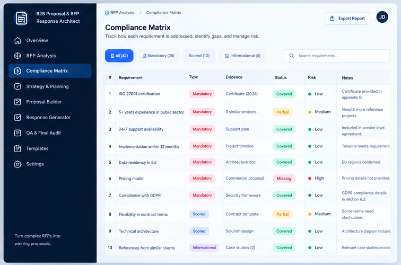Viewport: 401px width, 265px height.
Task: Focus the Search requirements field
Action: coord(337,56)
